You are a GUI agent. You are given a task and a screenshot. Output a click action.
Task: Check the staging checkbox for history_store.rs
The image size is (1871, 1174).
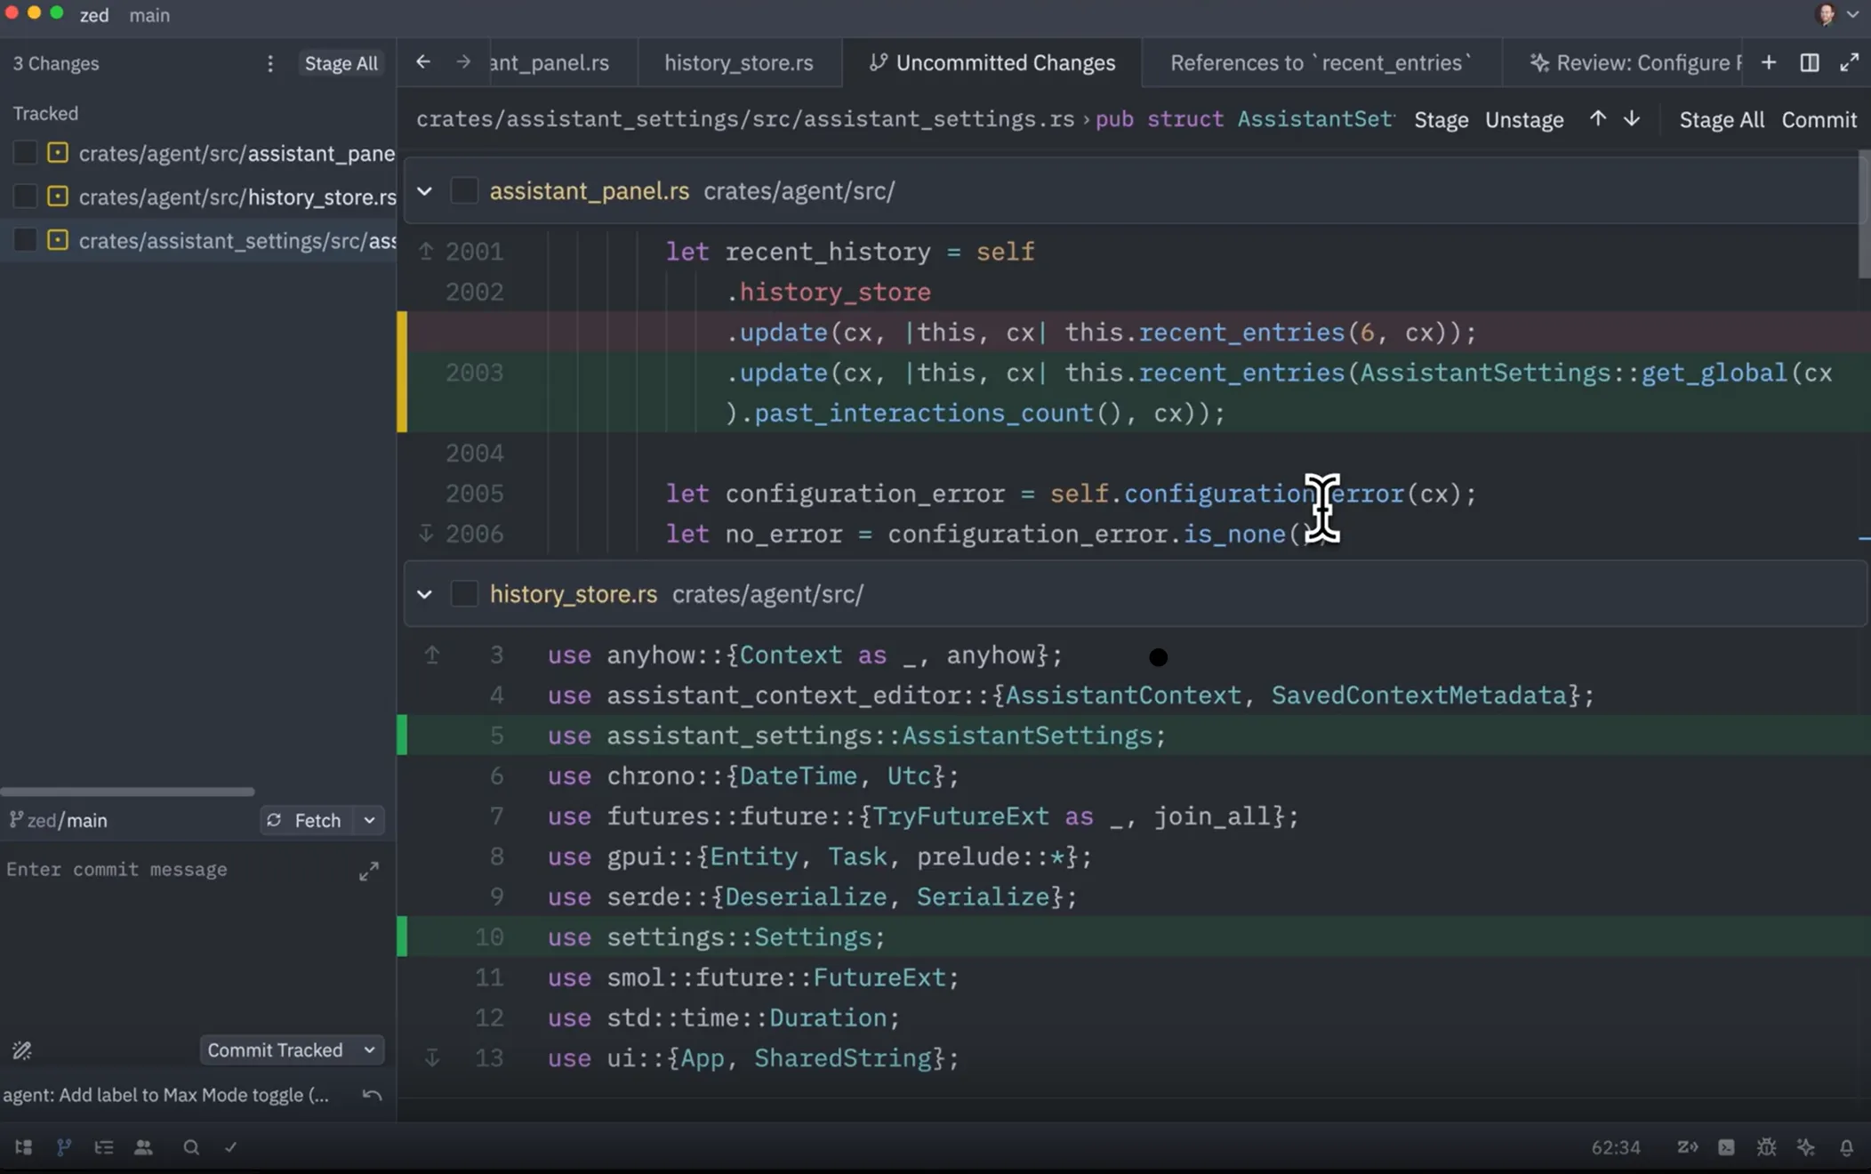coord(464,594)
